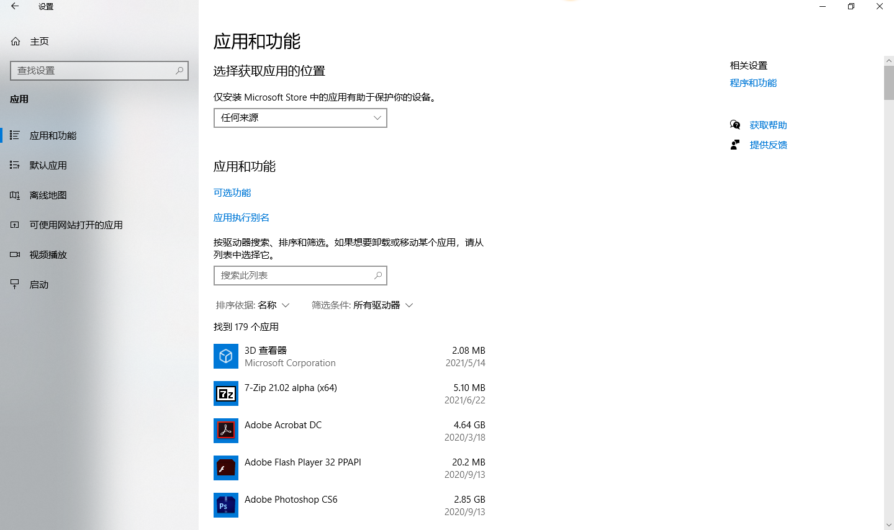The width and height of the screenshot is (894, 530).
Task: Click the magnifier icon in 搜索此列表 box
Action: (378, 276)
